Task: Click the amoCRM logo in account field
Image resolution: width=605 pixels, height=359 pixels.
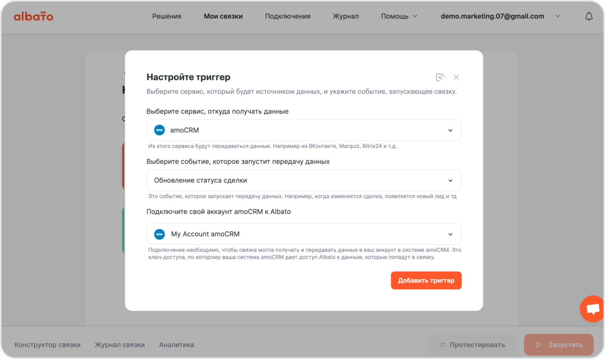Action: [x=160, y=234]
